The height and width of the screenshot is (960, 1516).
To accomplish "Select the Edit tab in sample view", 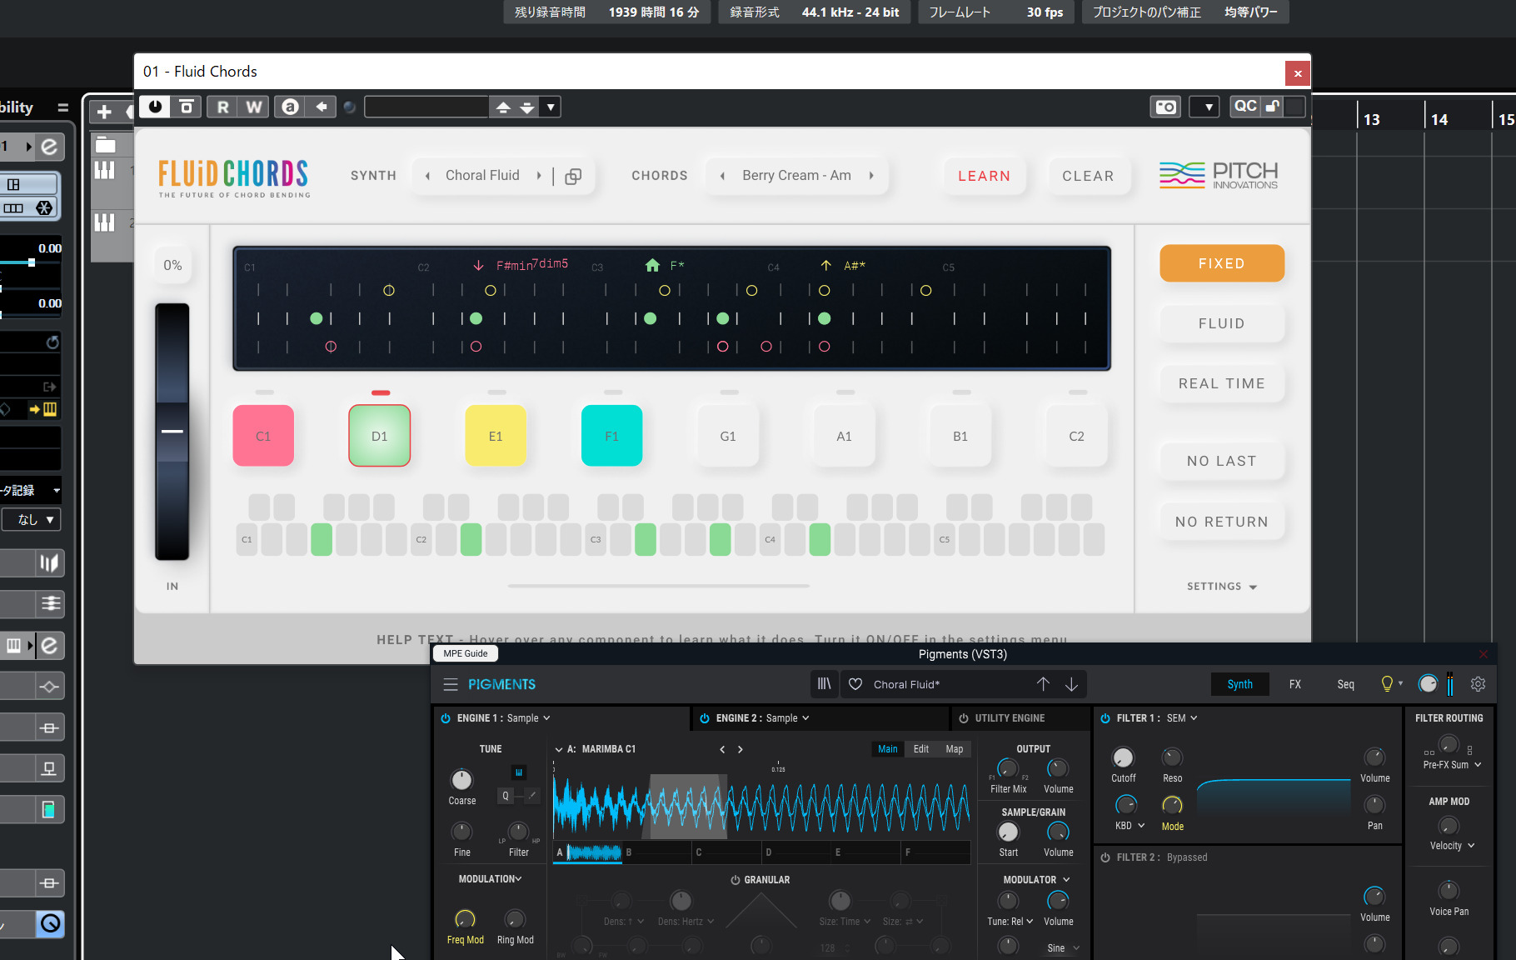I will [x=920, y=749].
